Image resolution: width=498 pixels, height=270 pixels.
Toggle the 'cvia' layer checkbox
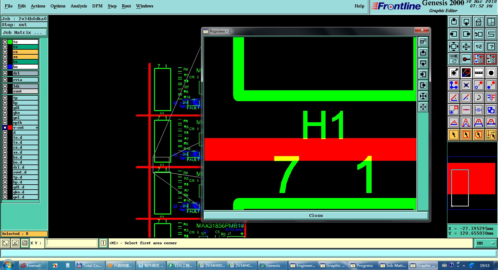coord(5,80)
